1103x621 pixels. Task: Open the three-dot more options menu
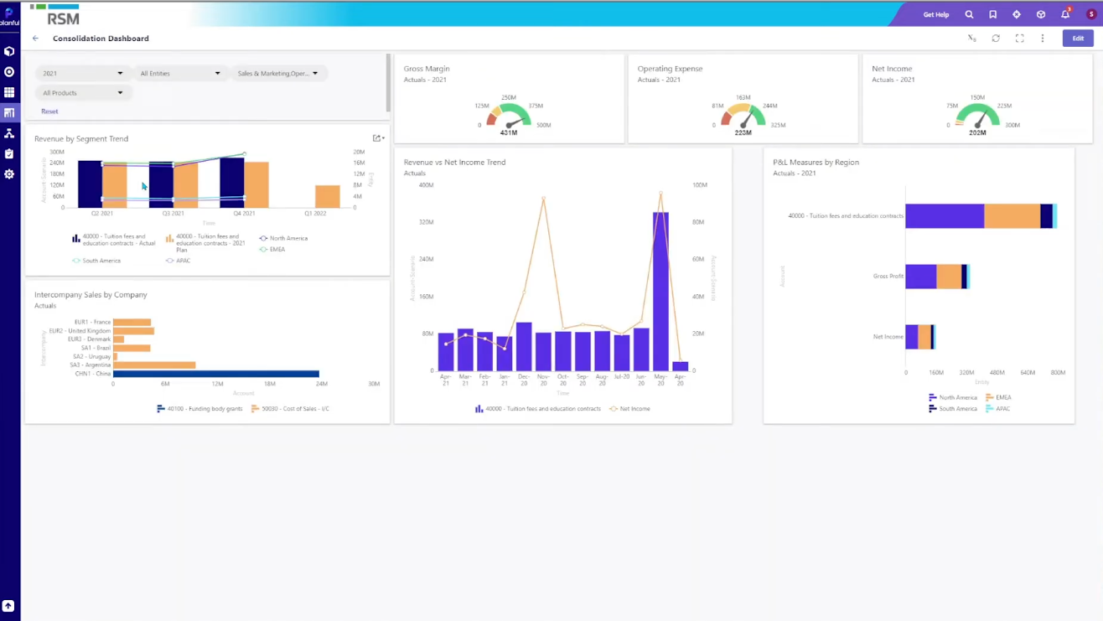(x=1043, y=39)
